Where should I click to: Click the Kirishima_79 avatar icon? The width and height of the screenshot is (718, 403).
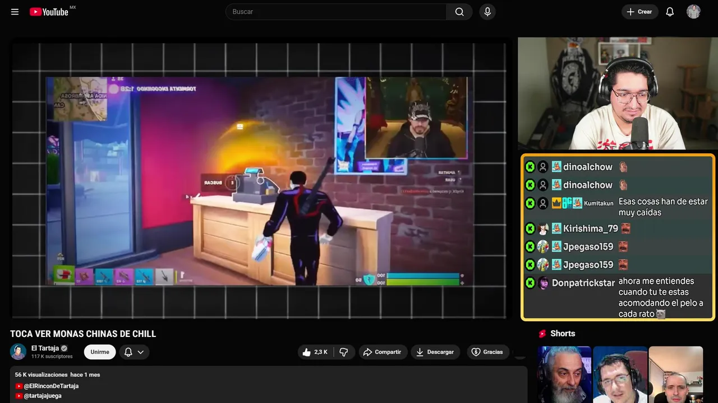click(x=543, y=228)
